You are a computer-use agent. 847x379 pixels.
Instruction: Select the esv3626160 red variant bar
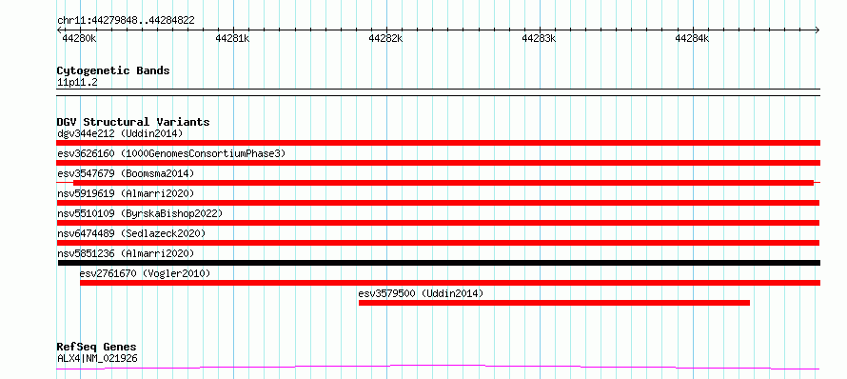[x=438, y=163]
